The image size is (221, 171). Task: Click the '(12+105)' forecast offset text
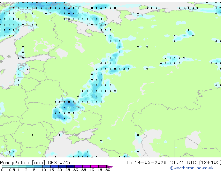click(x=210, y=163)
